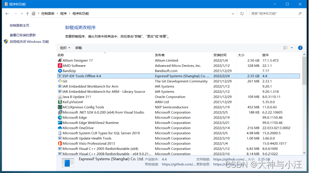The image size is (309, 173).
Task: Click the blue help question mark icon
Action: tap(300, 48)
